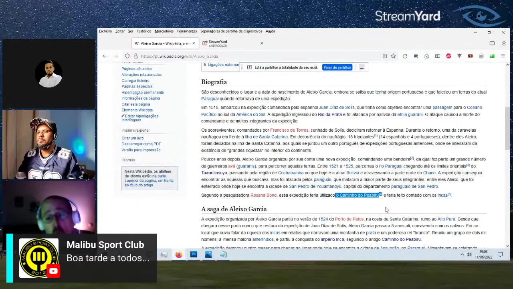Open the Histórico menu

click(x=144, y=31)
